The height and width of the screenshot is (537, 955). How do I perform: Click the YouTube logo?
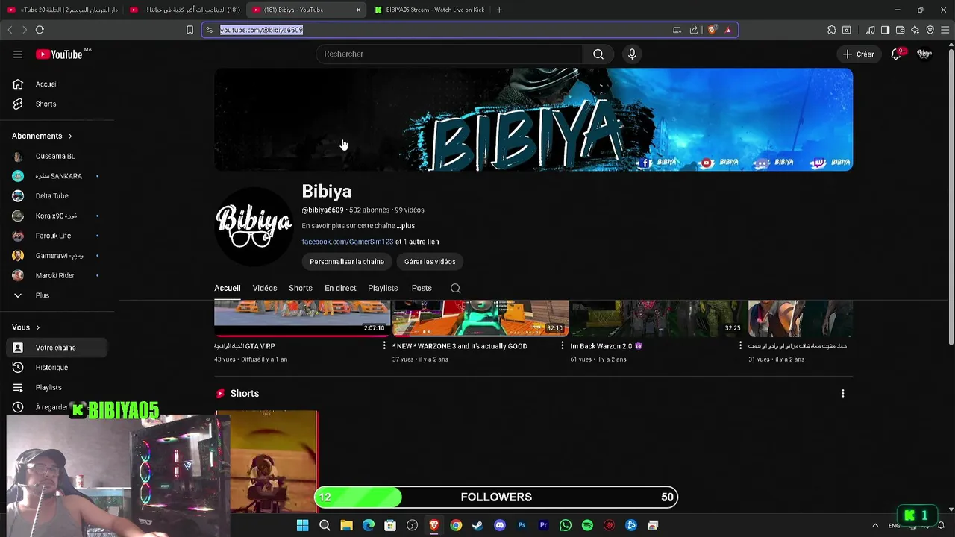60,54
